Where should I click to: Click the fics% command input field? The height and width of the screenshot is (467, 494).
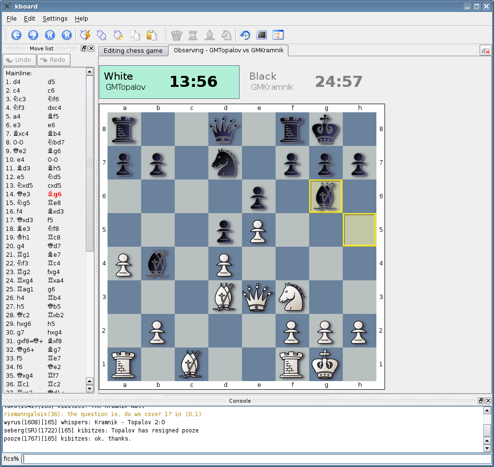pyautogui.click(x=257, y=459)
